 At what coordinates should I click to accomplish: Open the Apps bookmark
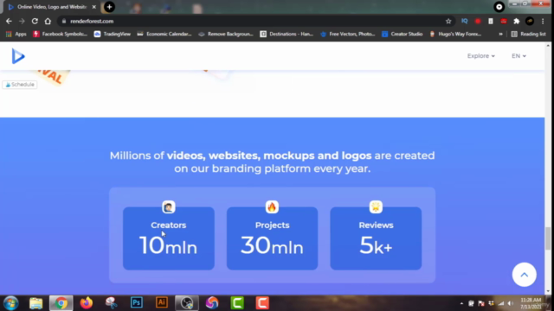coord(16,34)
